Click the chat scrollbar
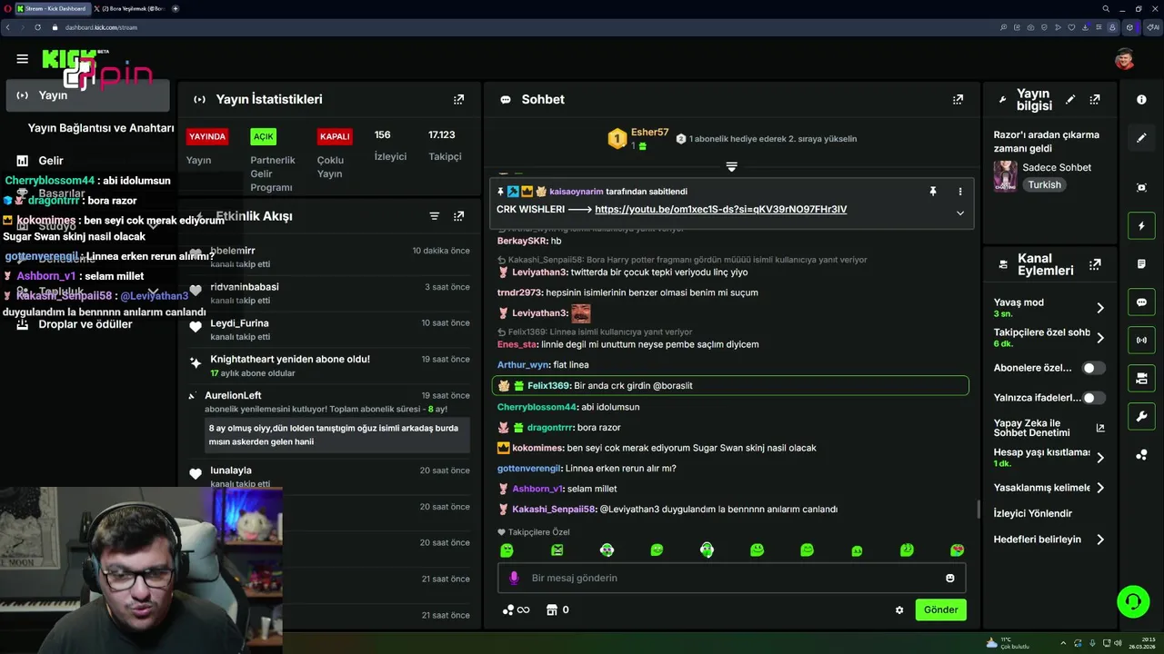 pos(978,509)
